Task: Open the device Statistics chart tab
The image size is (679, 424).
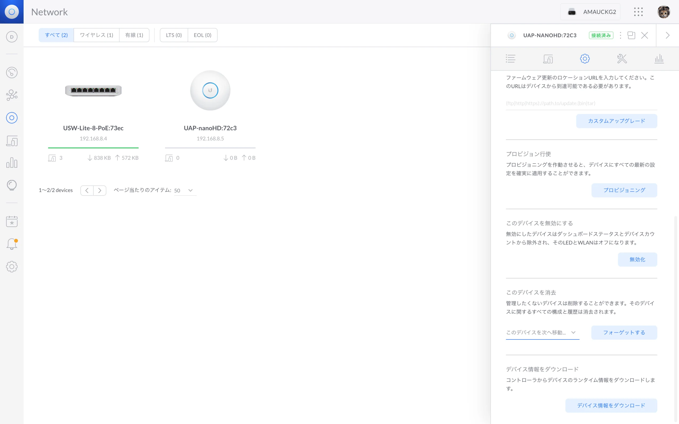Action: [x=659, y=59]
